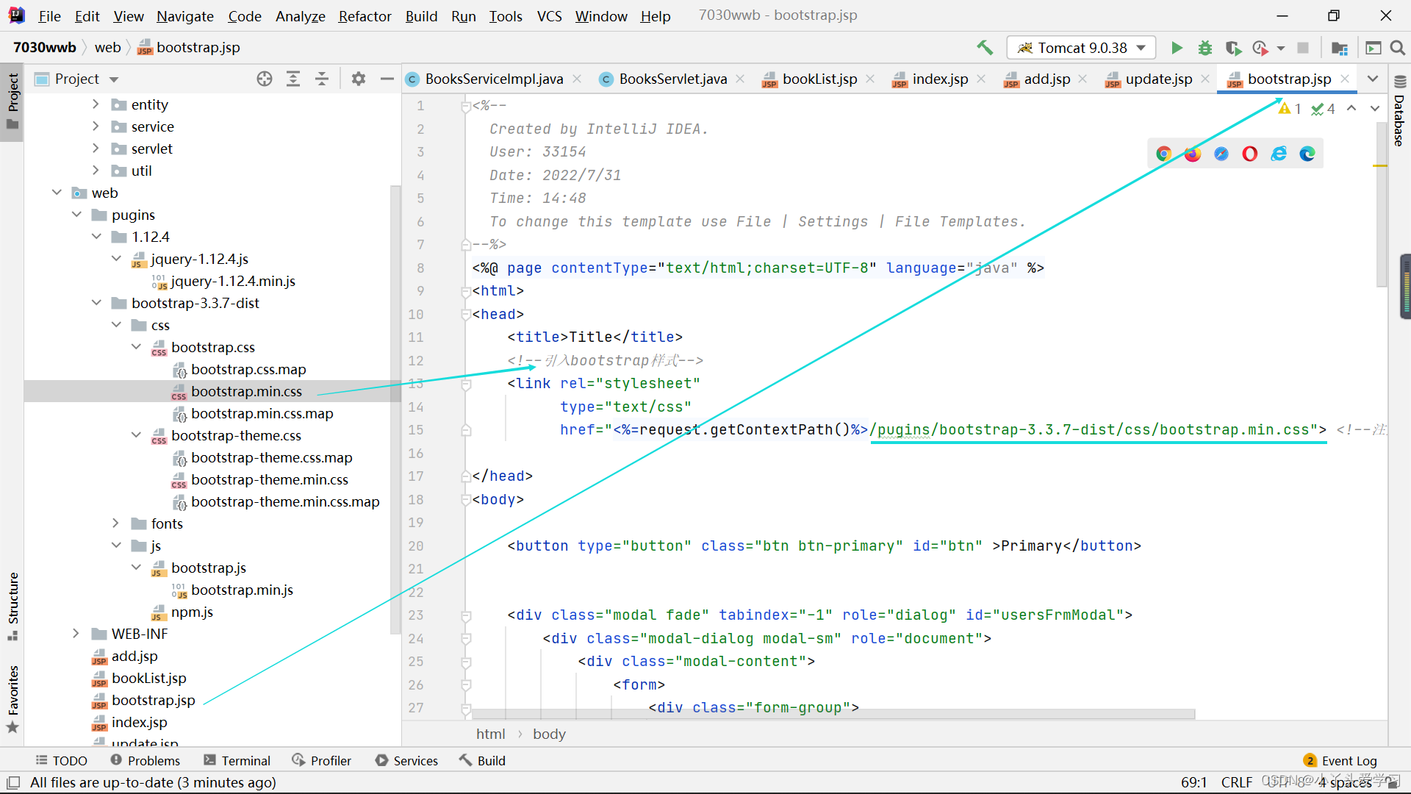Viewport: 1411px width, 794px height.
Task: Toggle the Project tool window sidebar button
Action: click(12, 101)
